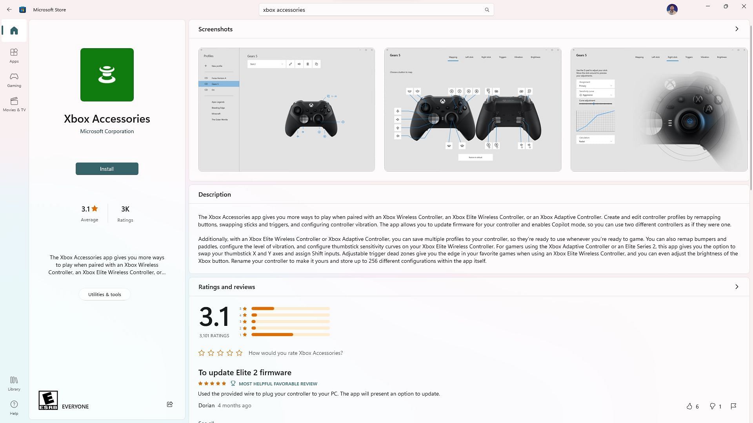Expand the Ratings and reviews chevron
The width and height of the screenshot is (753, 423).
(x=737, y=287)
